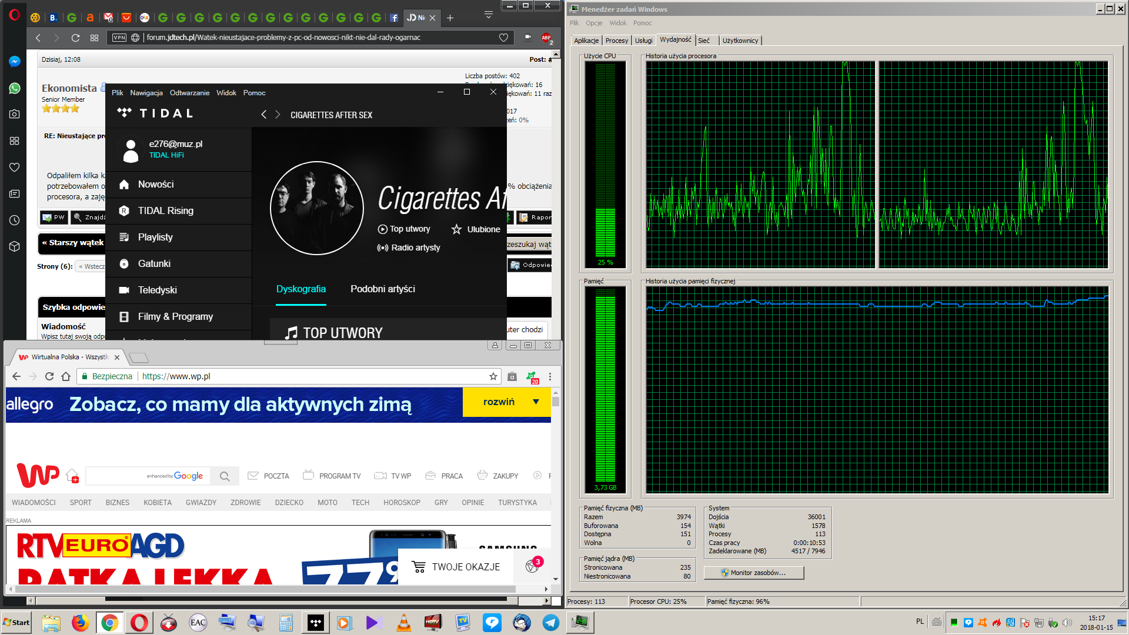Image resolution: width=1129 pixels, height=635 pixels.
Task: Open Opera history clock icon
Action: pyautogui.click(x=15, y=220)
